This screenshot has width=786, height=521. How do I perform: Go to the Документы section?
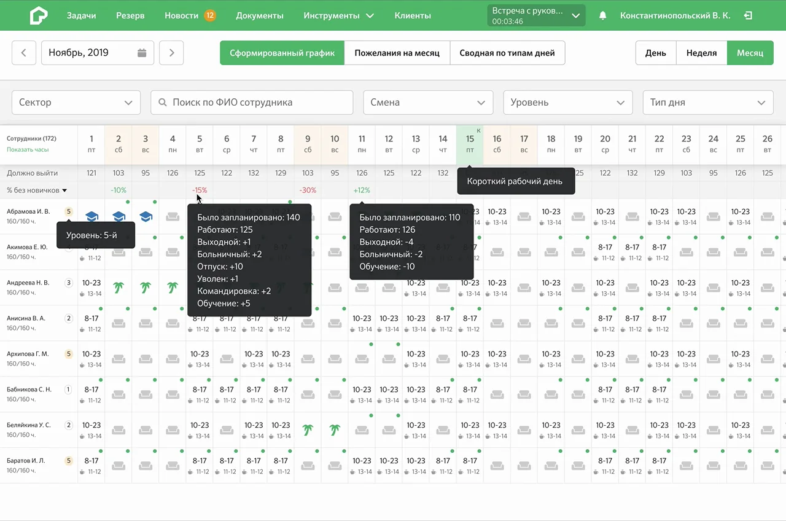pyautogui.click(x=260, y=15)
